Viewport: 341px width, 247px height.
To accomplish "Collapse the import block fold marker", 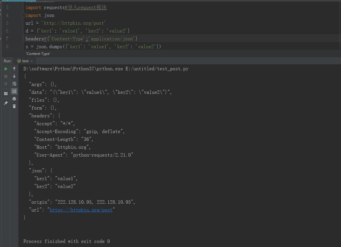I will coord(23,15).
